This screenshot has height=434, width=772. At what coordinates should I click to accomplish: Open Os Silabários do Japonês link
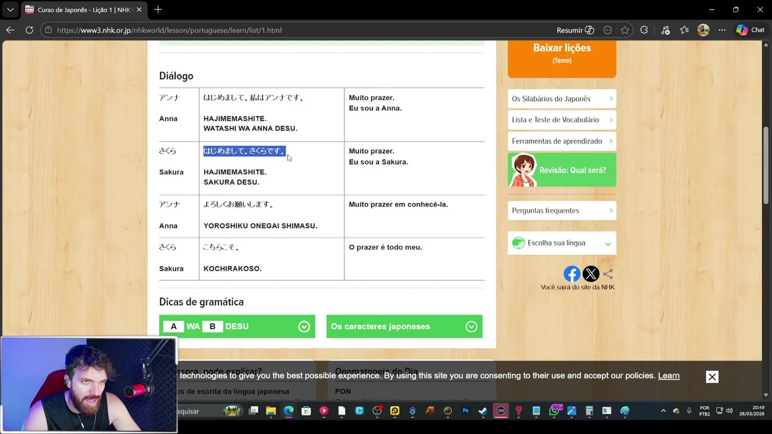coord(562,99)
